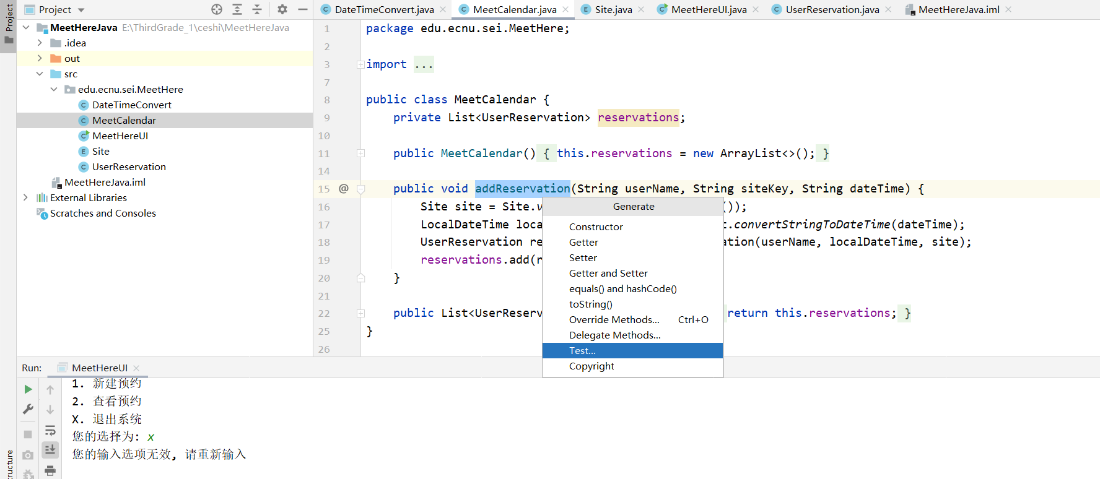Choose toString() from Generate menu

(x=632, y=304)
